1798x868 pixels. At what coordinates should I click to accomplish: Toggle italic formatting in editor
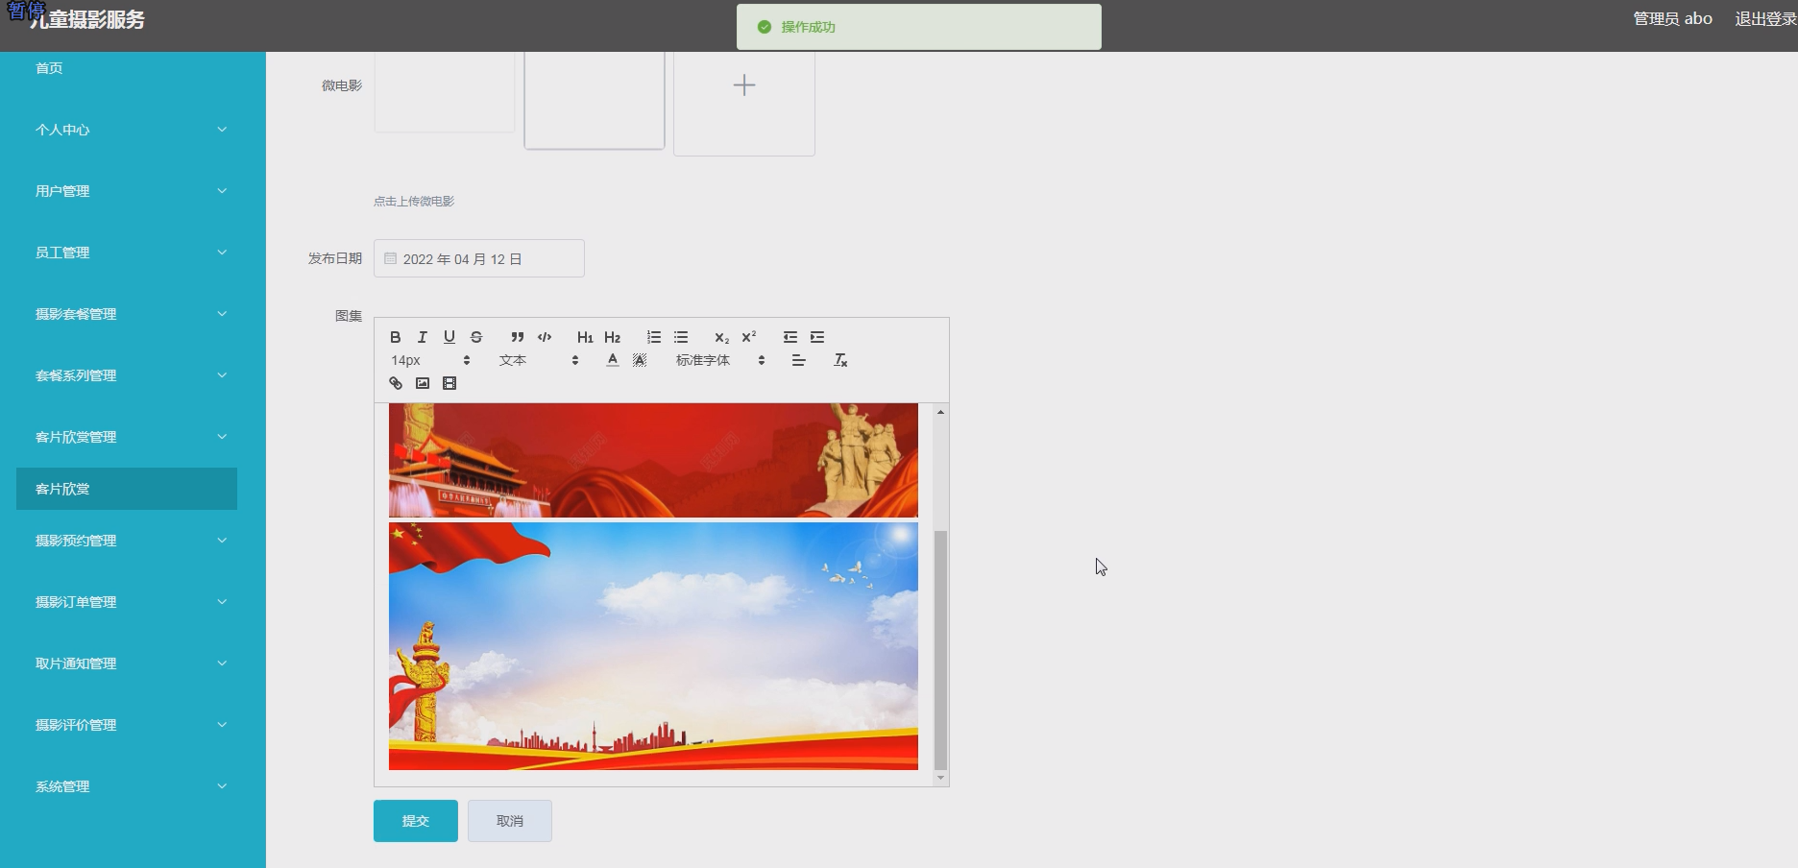coord(422,337)
